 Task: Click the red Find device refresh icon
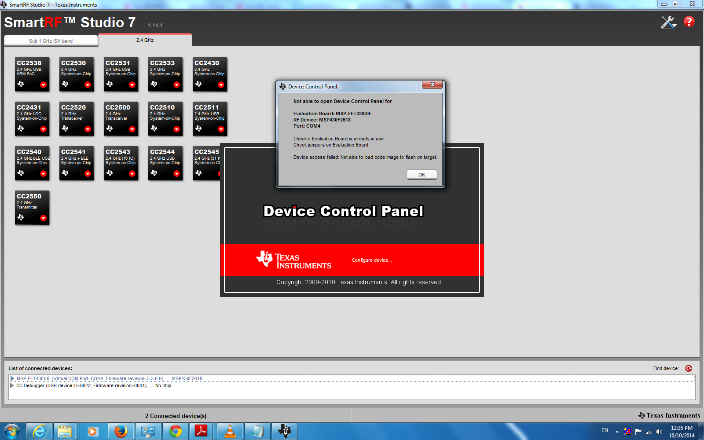point(689,368)
